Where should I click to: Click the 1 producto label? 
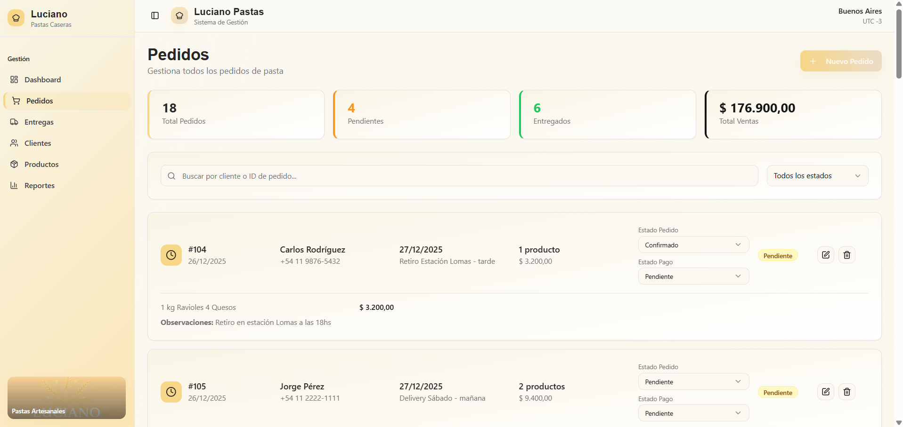(x=539, y=250)
